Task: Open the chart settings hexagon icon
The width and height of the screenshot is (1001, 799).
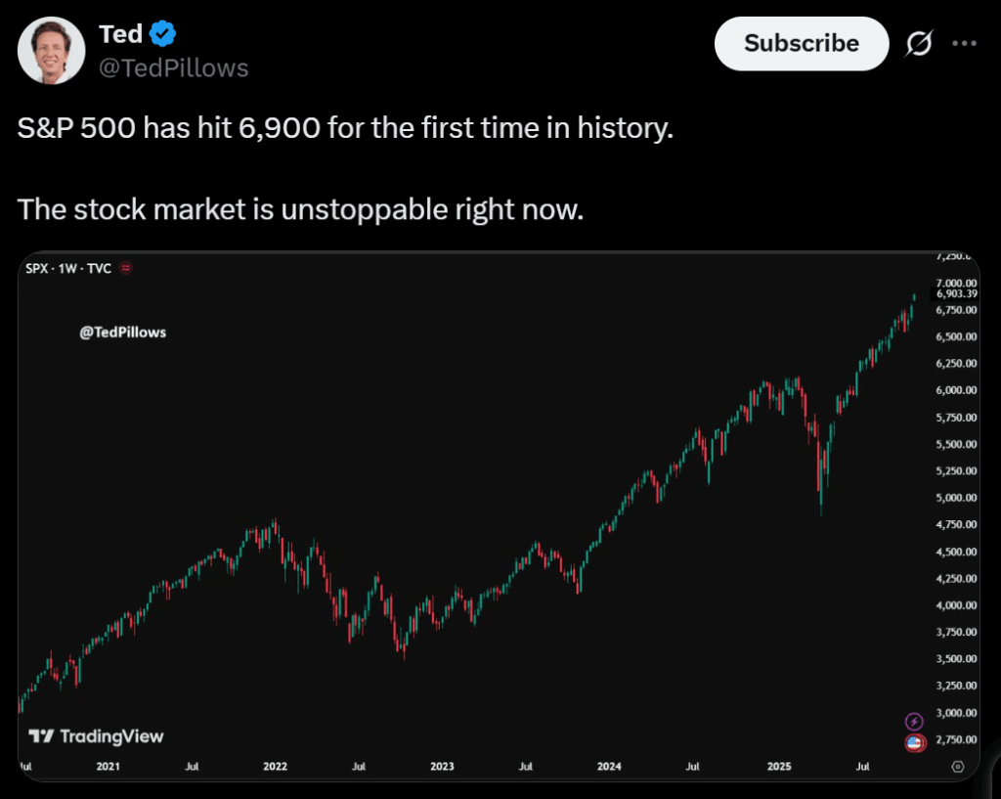Action: 957,767
